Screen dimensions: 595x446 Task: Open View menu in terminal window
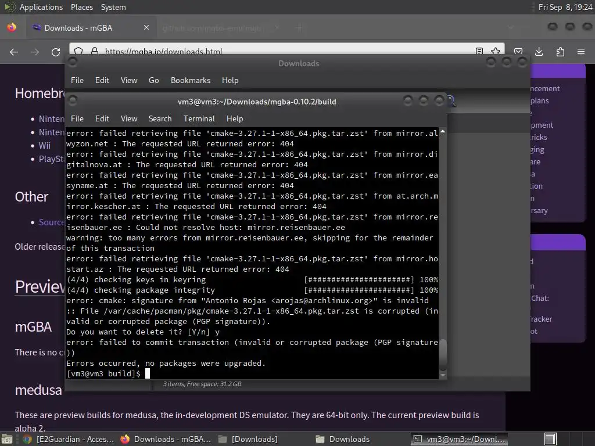tap(129, 118)
